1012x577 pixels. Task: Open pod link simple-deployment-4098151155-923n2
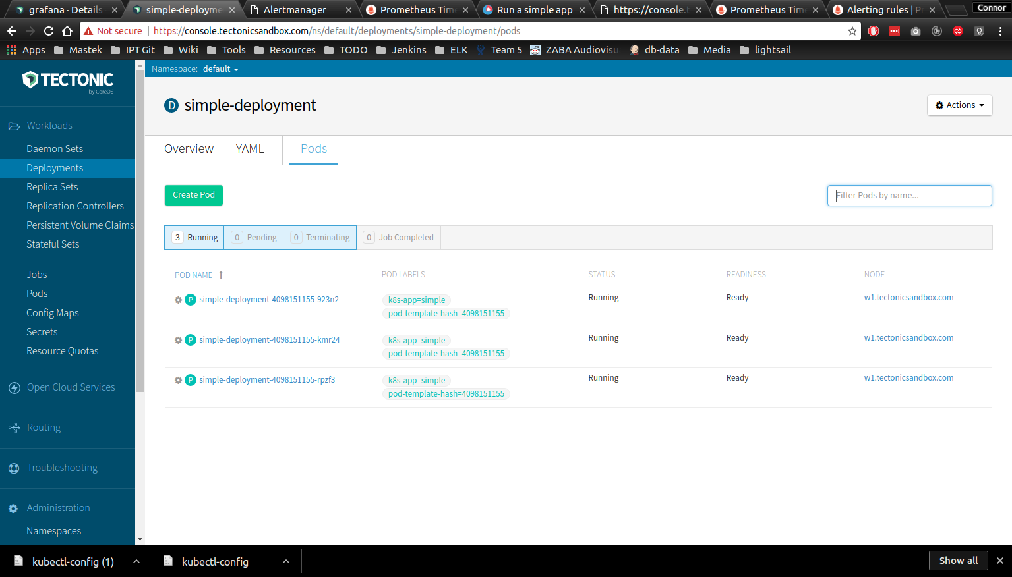[269, 300]
